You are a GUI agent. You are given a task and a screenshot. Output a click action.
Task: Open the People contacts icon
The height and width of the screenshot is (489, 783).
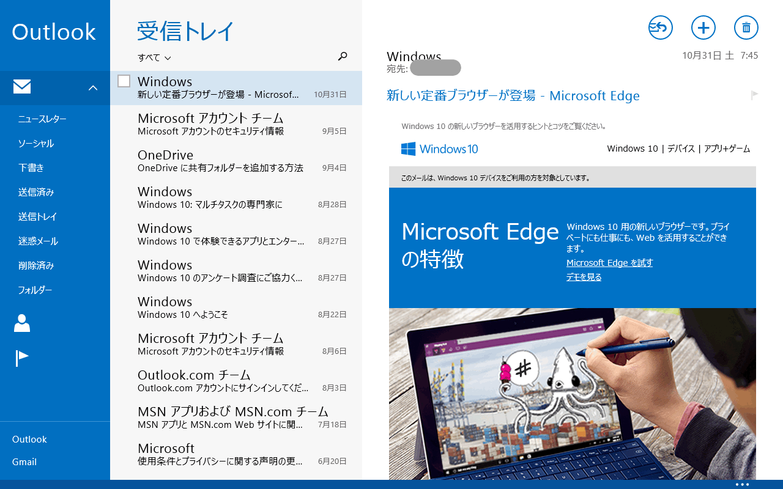(x=22, y=323)
